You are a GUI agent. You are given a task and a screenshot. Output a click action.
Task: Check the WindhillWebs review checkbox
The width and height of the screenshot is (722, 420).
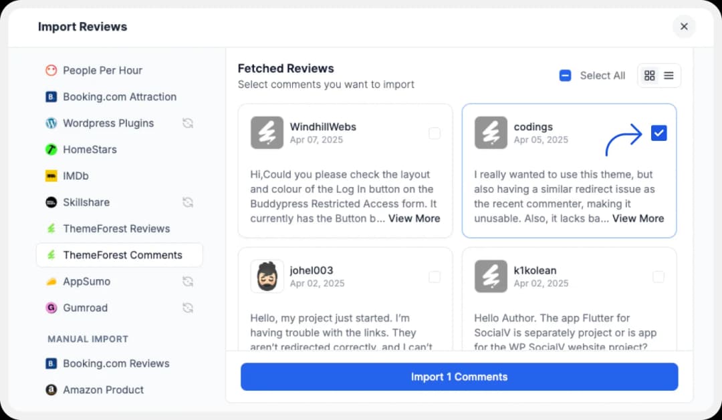click(435, 133)
